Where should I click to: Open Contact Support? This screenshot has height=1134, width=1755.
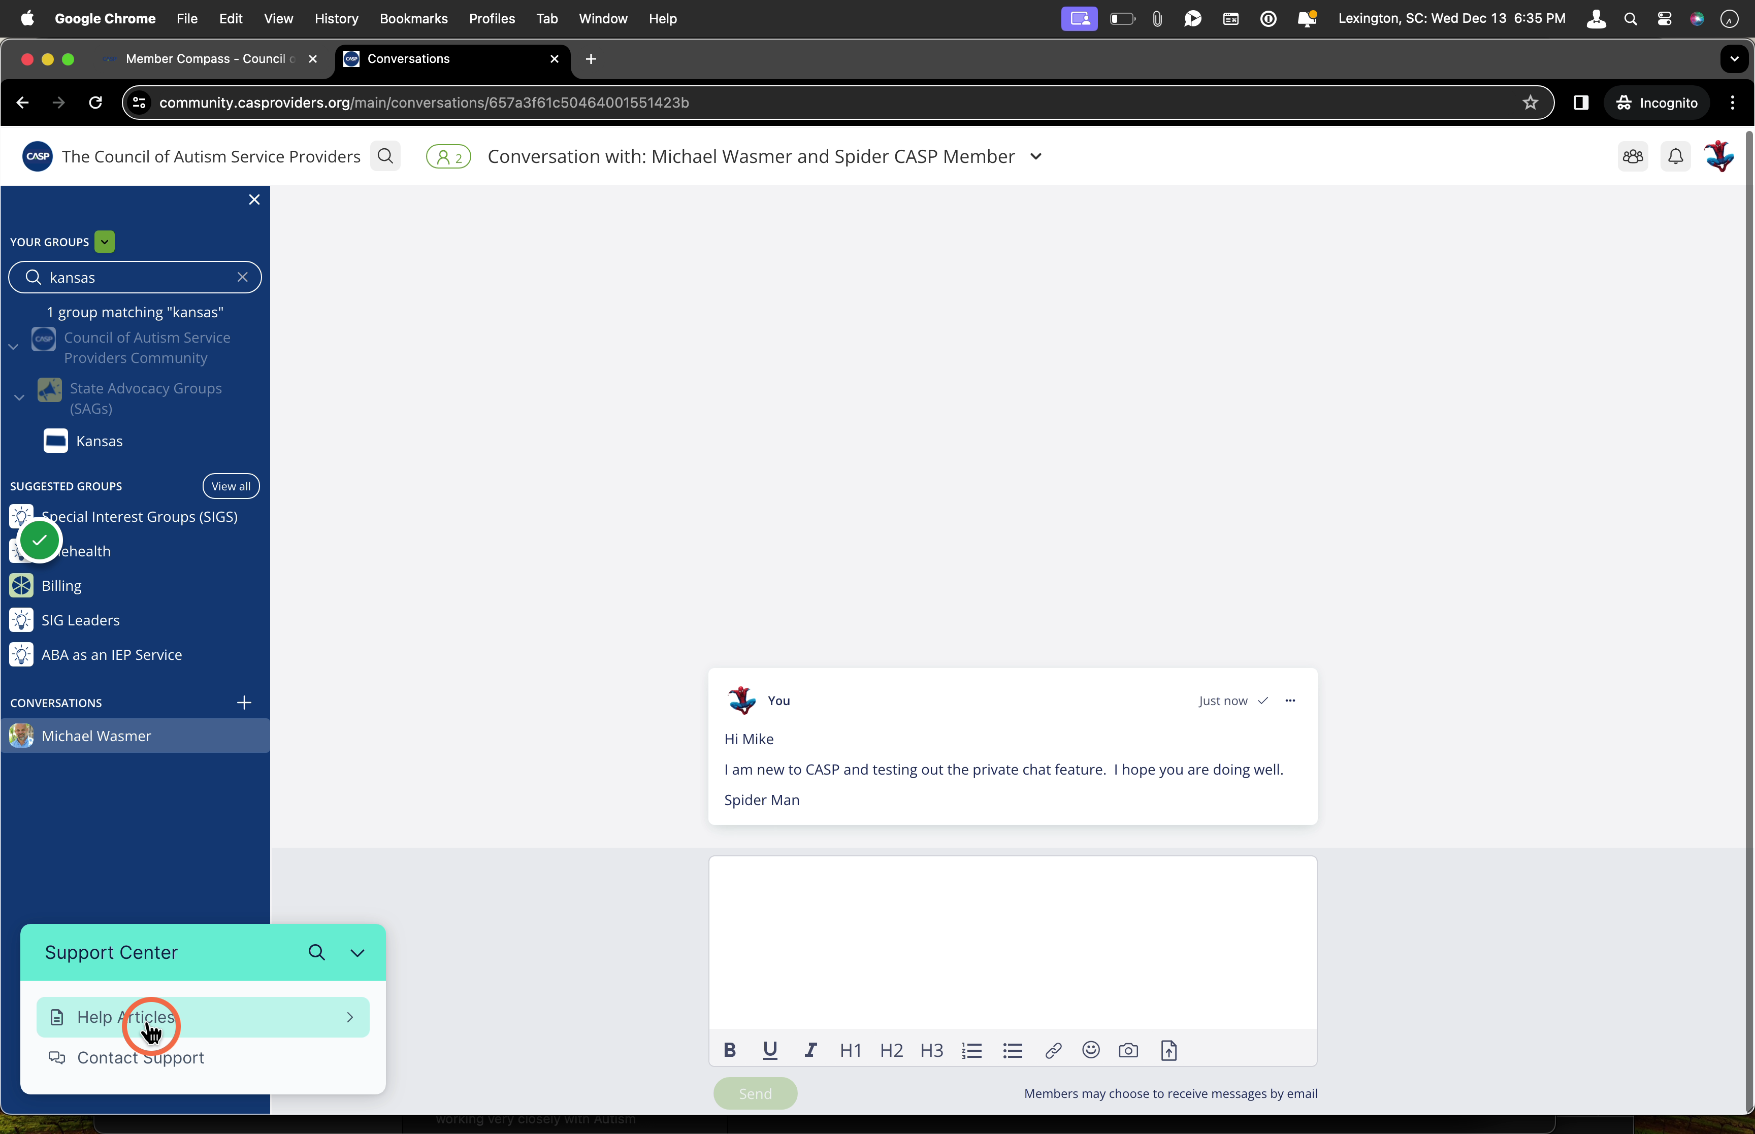203,1057
